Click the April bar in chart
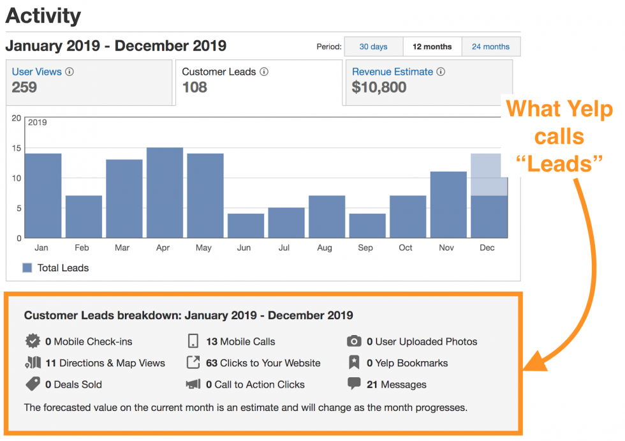 165,193
